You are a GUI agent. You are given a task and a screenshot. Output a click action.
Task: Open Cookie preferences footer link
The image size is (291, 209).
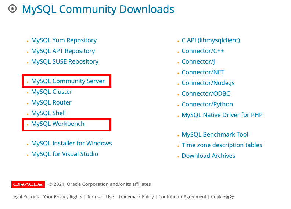pyautogui.click(x=222, y=197)
